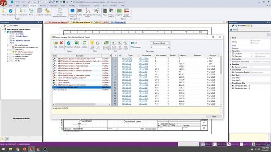The height and width of the screenshot is (152, 271).
Task: Click the Reports ribbon icon
Action: click(119, 11)
